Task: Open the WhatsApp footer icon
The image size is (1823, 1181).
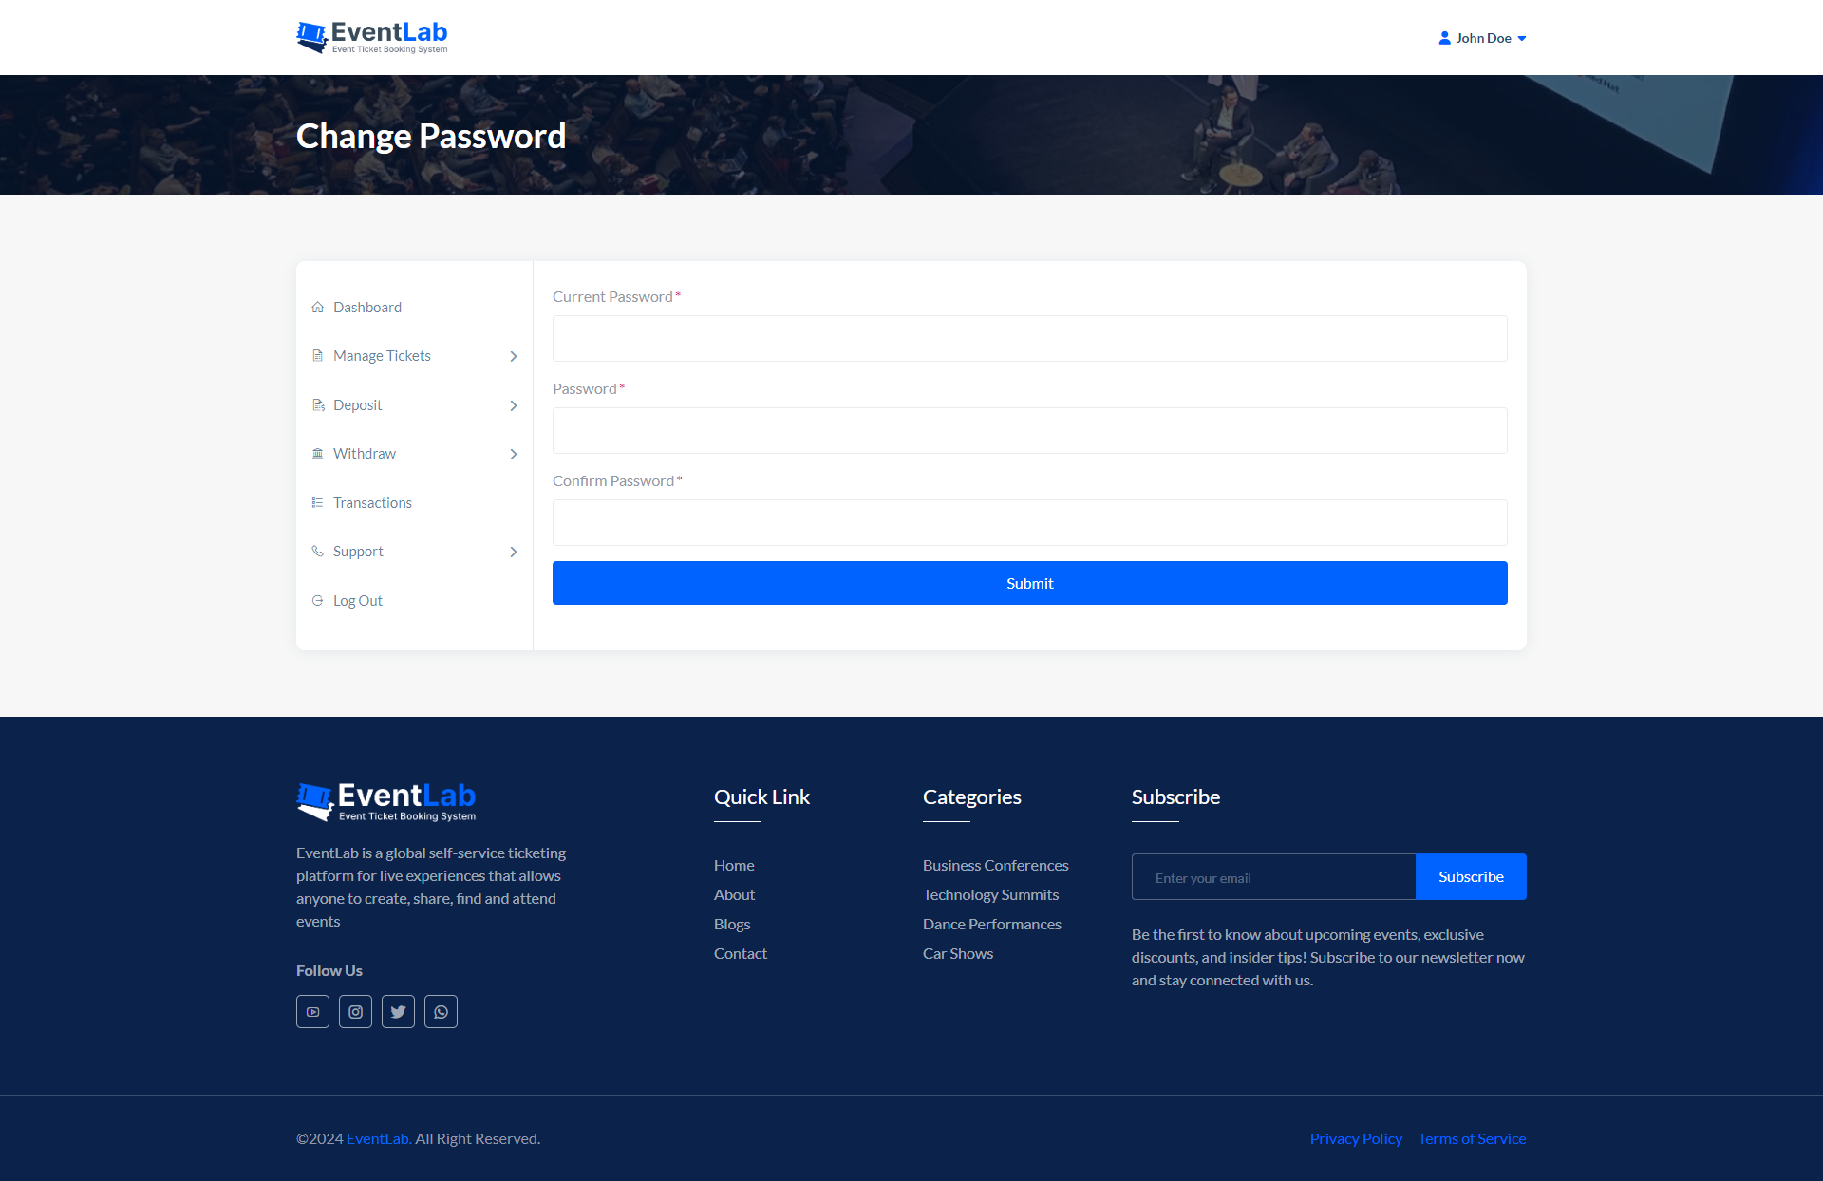Action: pos(441,1012)
